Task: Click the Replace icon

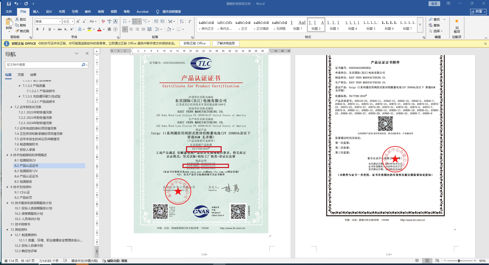Action: pyautogui.click(x=431, y=25)
